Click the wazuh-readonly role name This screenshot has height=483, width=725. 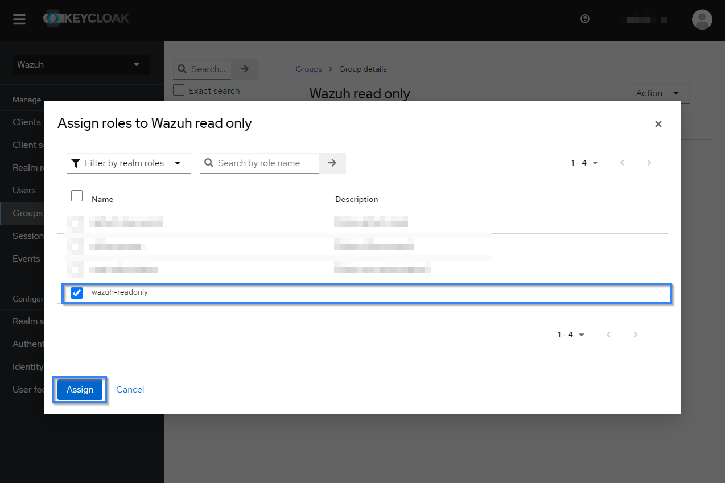pyautogui.click(x=120, y=292)
